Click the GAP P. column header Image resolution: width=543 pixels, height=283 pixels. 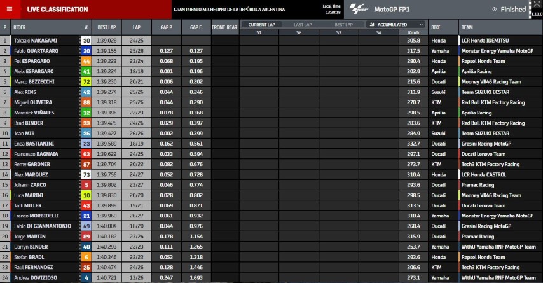coord(166,27)
